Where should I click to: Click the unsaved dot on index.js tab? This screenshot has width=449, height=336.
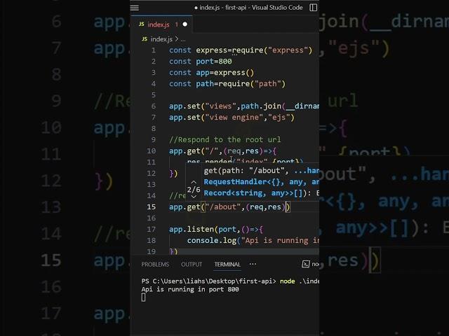click(x=185, y=24)
